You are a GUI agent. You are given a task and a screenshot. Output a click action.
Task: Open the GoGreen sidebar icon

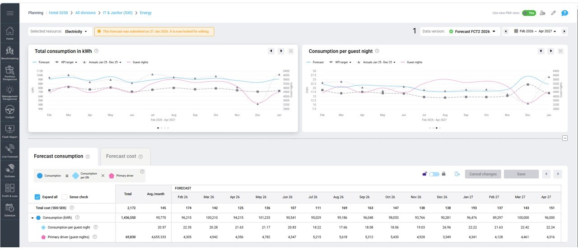[x=9, y=170]
